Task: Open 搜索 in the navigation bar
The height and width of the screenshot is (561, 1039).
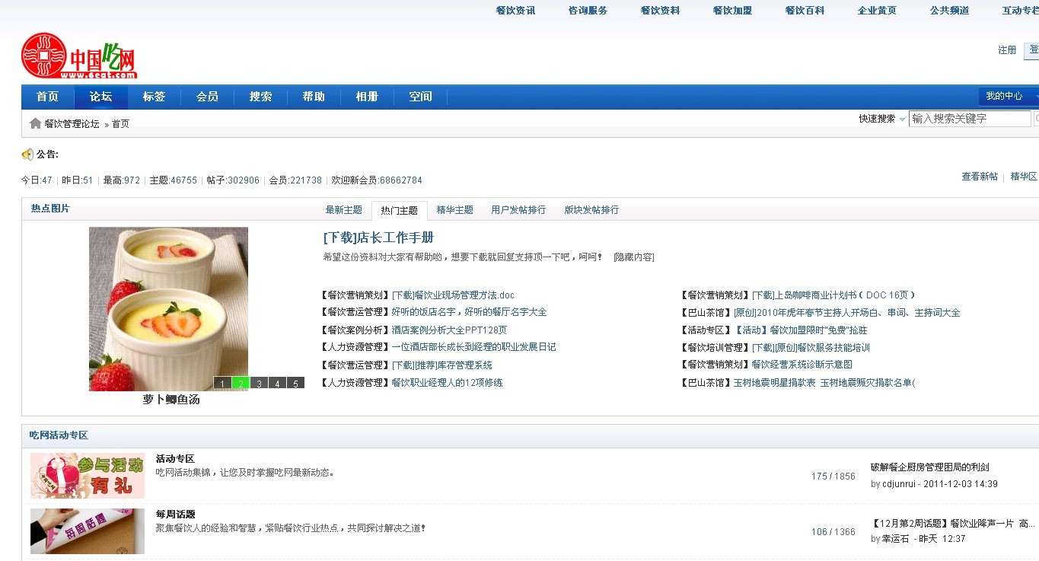Action: tap(260, 97)
